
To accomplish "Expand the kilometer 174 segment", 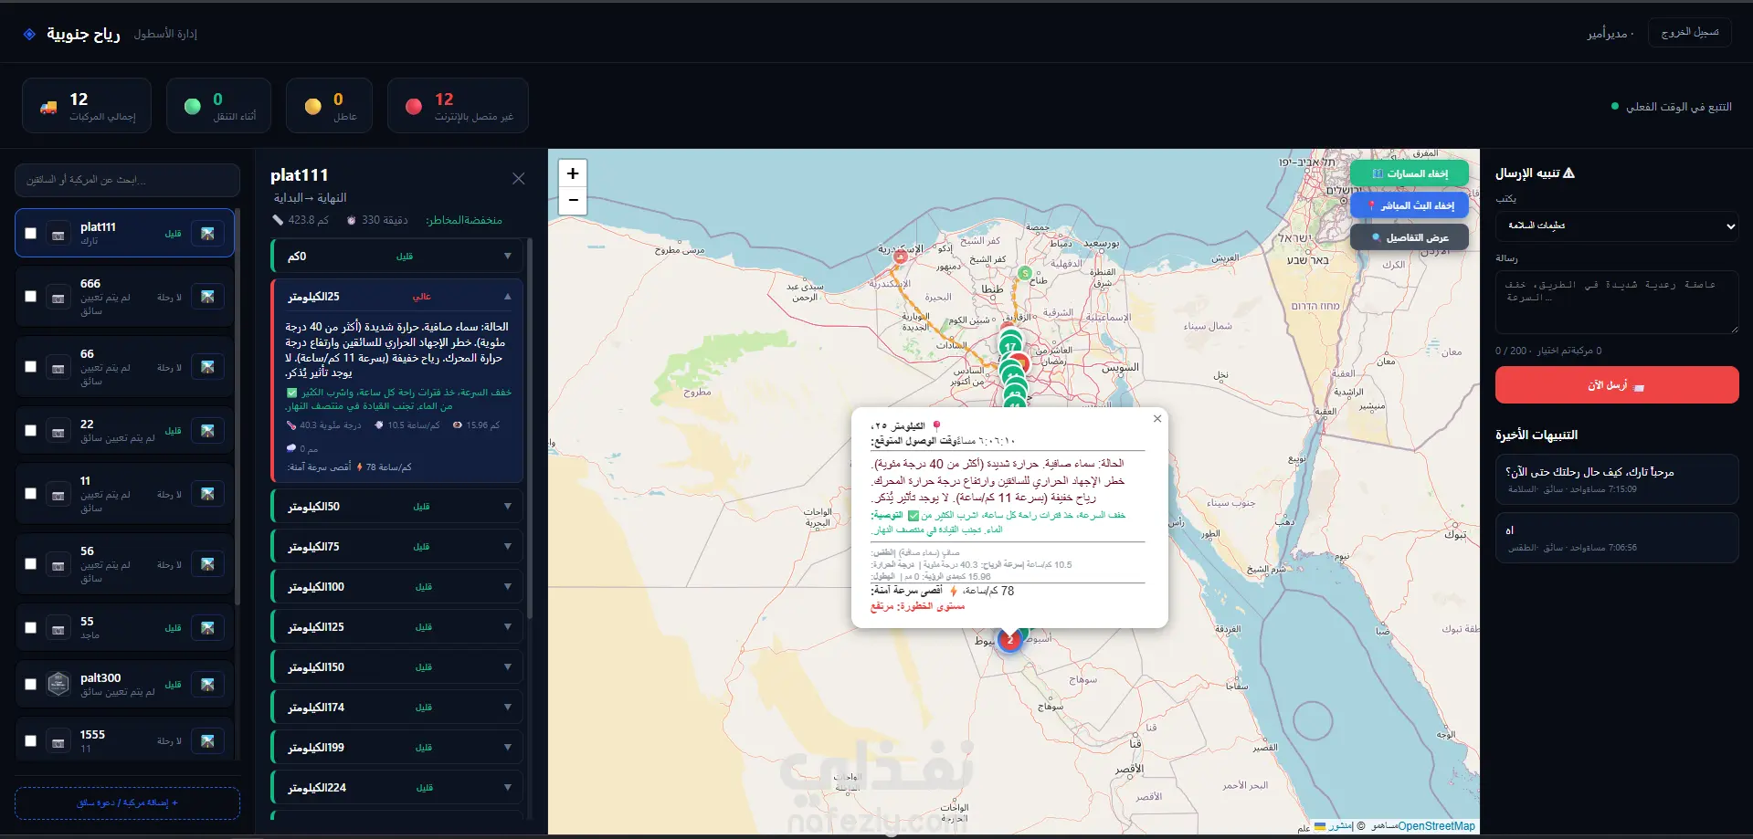I will pyautogui.click(x=397, y=708).
